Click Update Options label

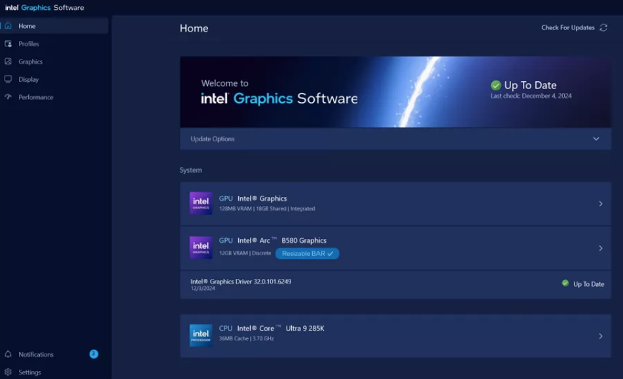213,139
